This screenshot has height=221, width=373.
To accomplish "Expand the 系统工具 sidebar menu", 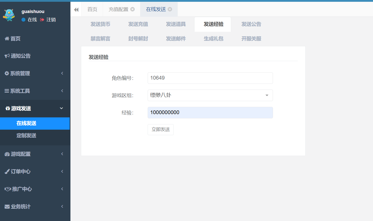I will (18, 91).
